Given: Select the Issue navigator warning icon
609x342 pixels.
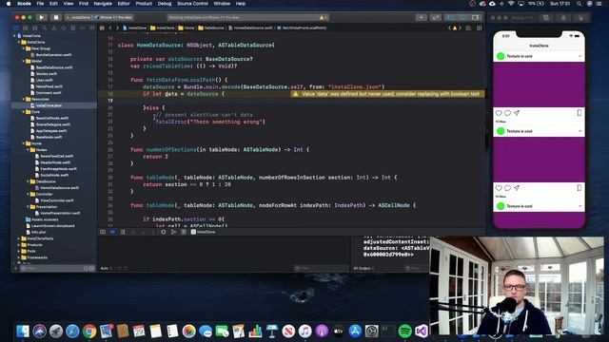Looking at the screenshot, I should pos(53,28).
